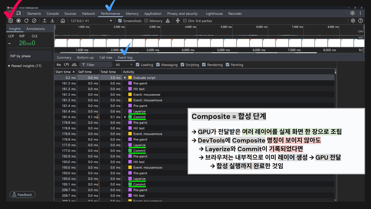Open the help icon in Performance toolbar
The width and height of the screenshot is (371, 209).
361,21
